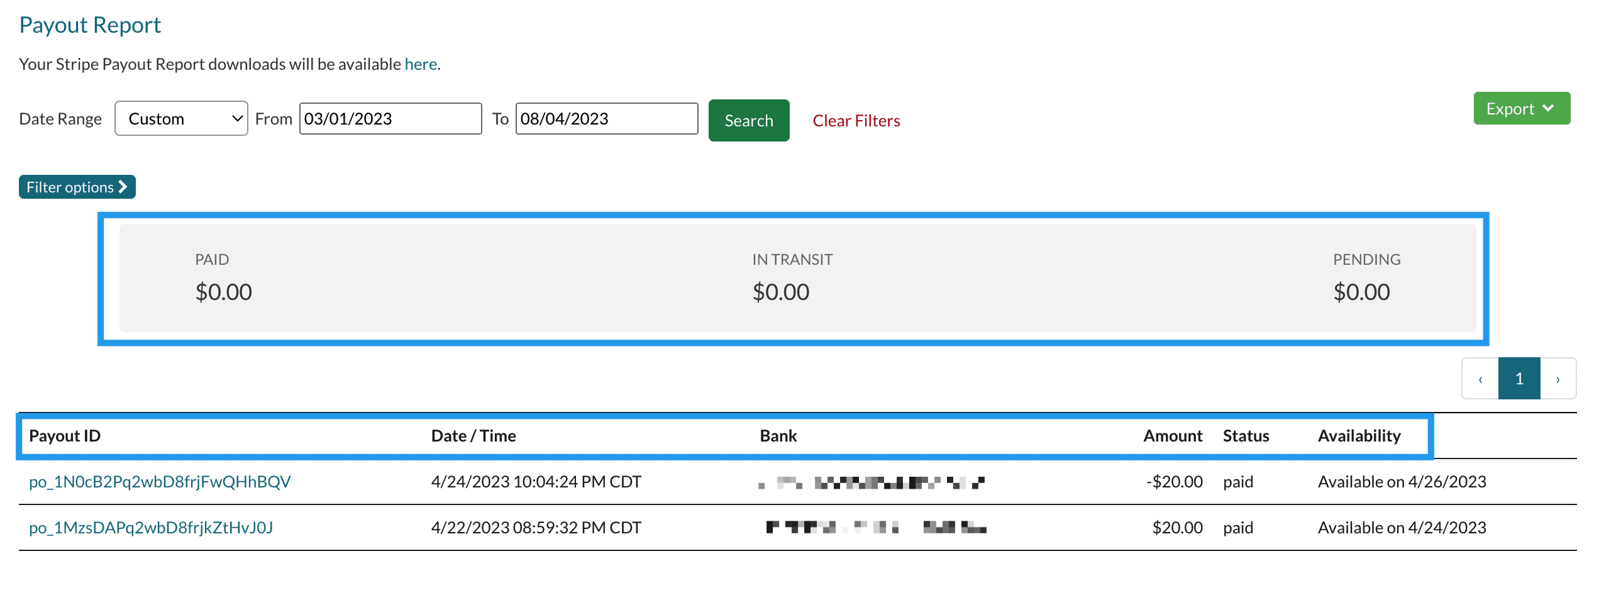Click the Payout ID column header

65,436
